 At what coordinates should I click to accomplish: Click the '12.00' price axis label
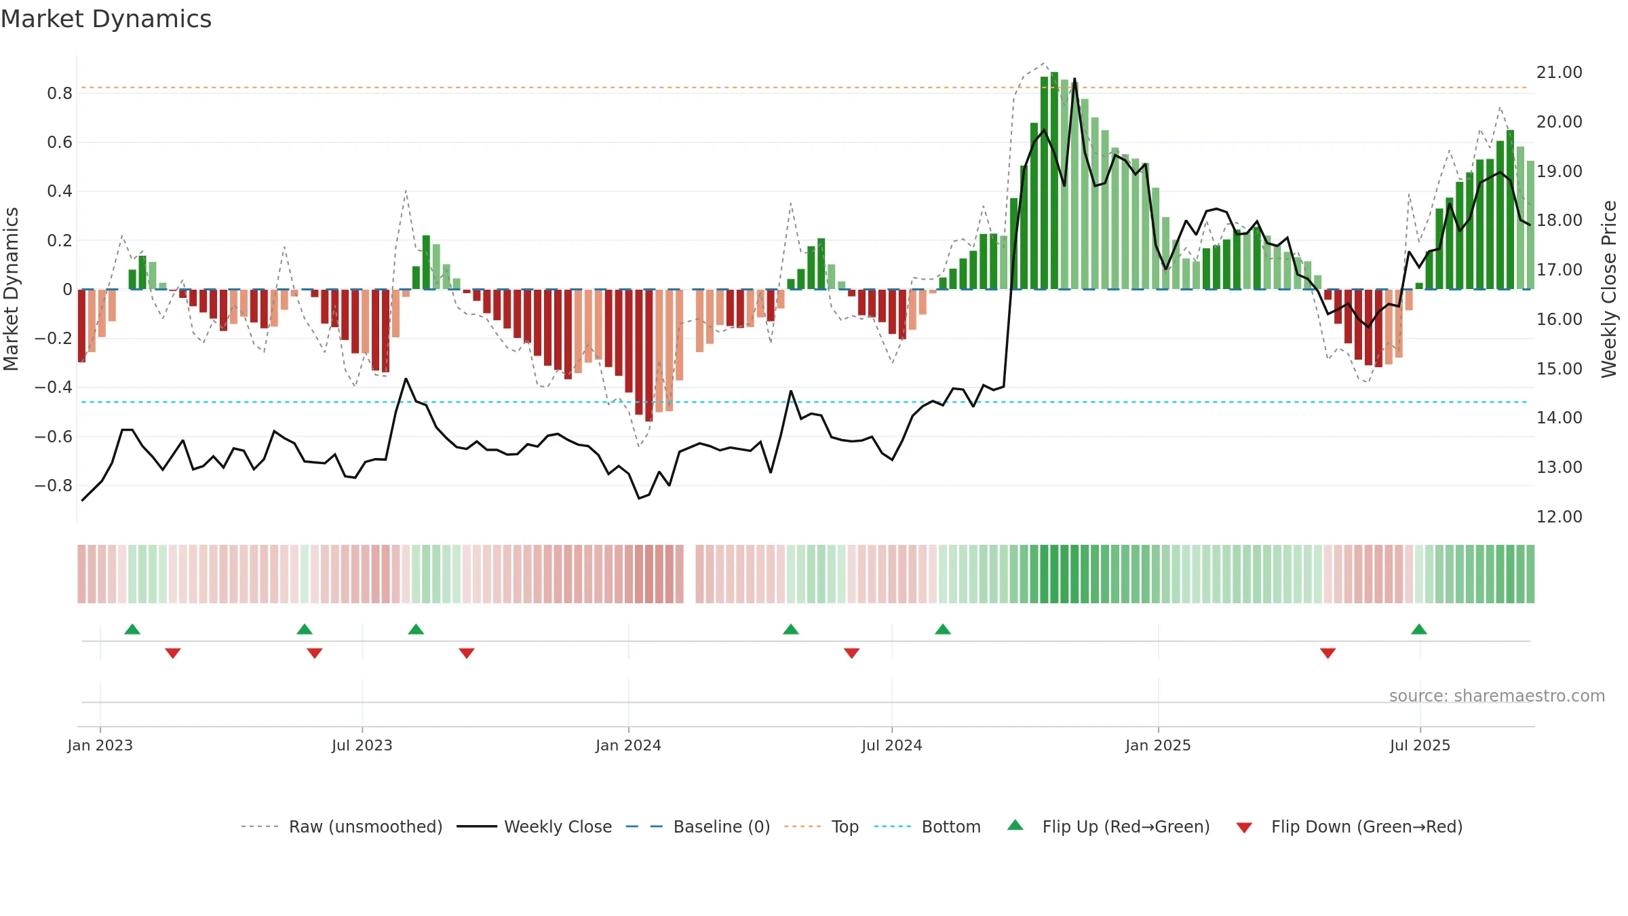point(1559,517)
